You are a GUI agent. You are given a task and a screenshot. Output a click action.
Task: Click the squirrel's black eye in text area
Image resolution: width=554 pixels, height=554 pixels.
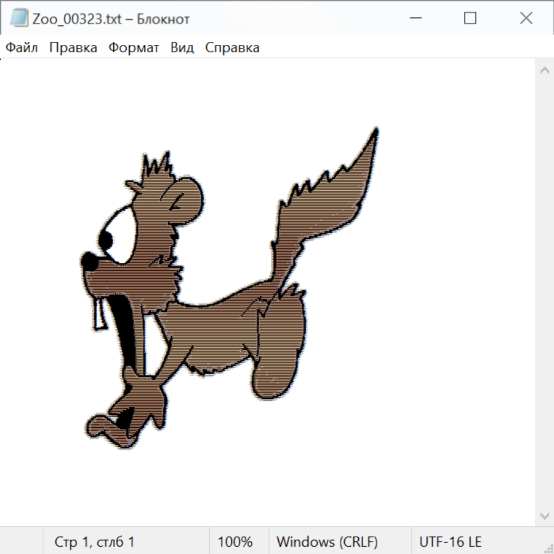point(106,239)
